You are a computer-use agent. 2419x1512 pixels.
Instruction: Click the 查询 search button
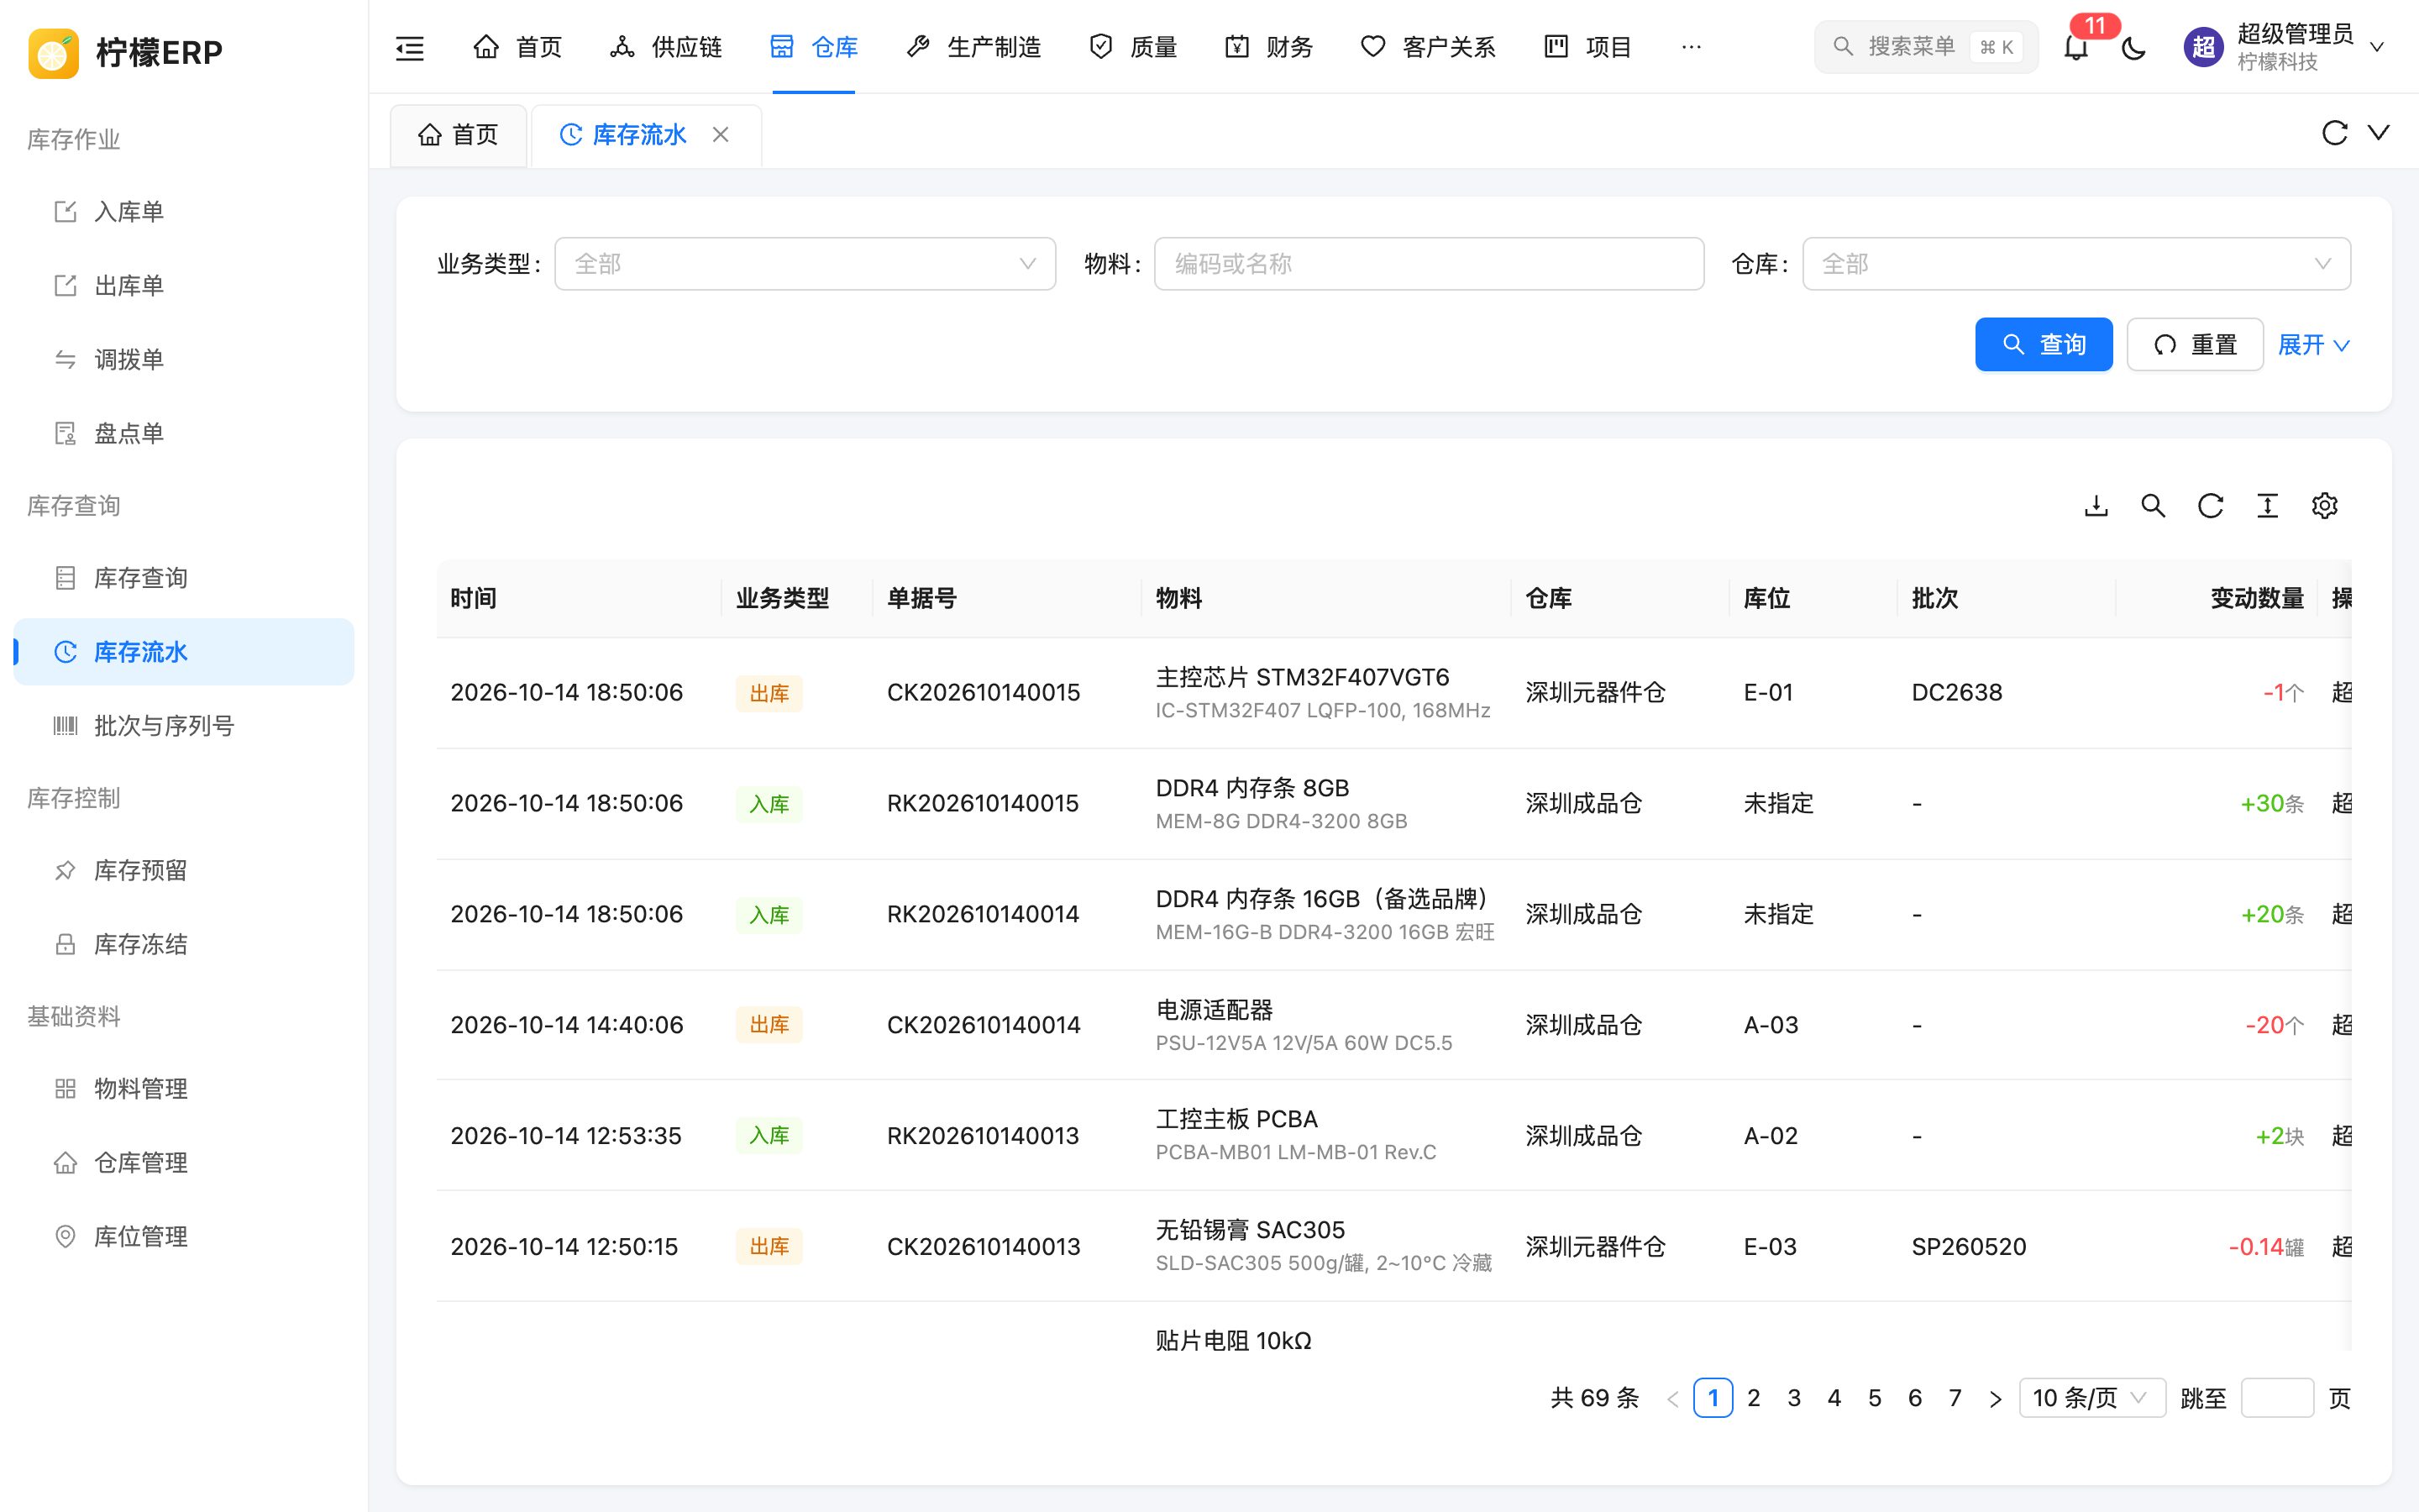point(2044,345)
